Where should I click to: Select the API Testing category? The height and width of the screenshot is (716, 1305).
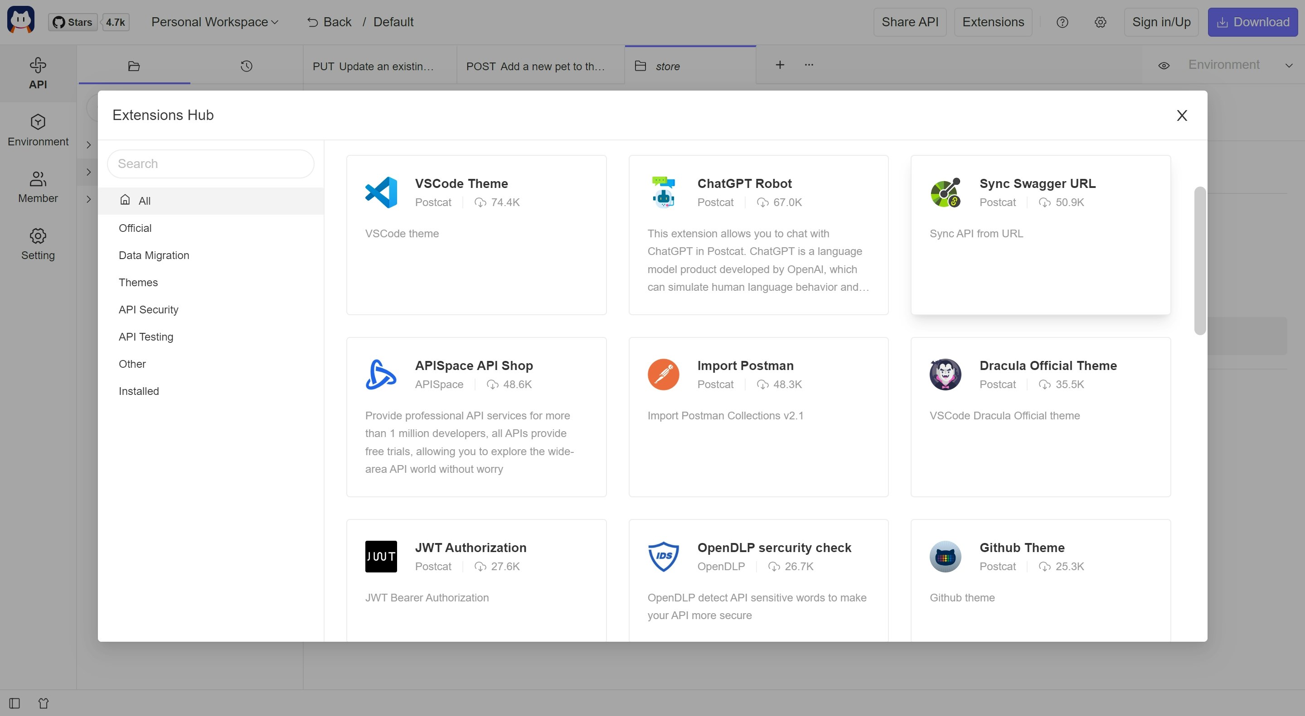pyautogui.click(x=211, y=337)
